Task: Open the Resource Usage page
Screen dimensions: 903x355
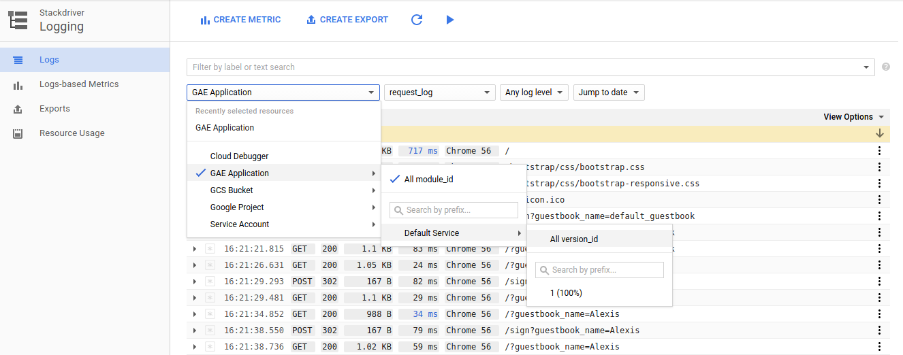Action: click(x=72, y=133)
